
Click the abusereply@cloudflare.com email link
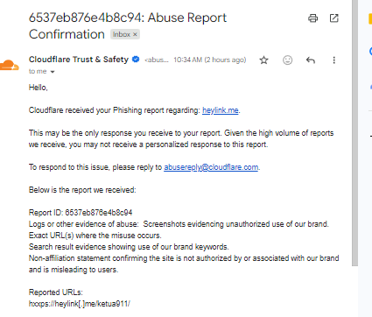[x=211, y=167]
